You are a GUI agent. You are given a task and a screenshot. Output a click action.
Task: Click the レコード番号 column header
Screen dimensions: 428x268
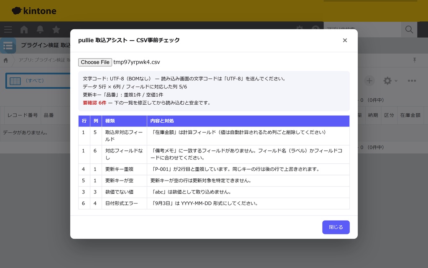pos(23,116)
